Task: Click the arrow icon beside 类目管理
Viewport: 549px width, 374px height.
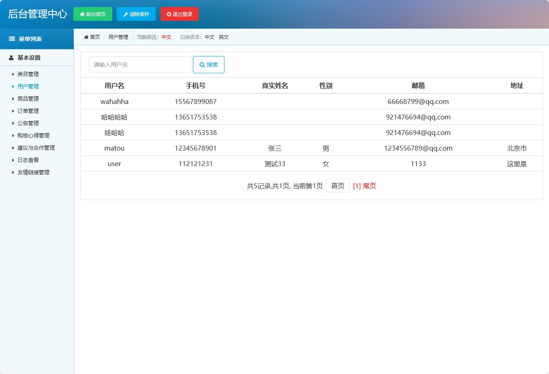Action: click(x=12, y=74)
